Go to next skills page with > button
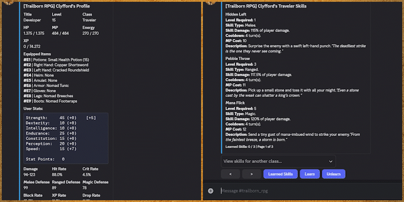The image size is (404, 202). click(x=251, y=174)
